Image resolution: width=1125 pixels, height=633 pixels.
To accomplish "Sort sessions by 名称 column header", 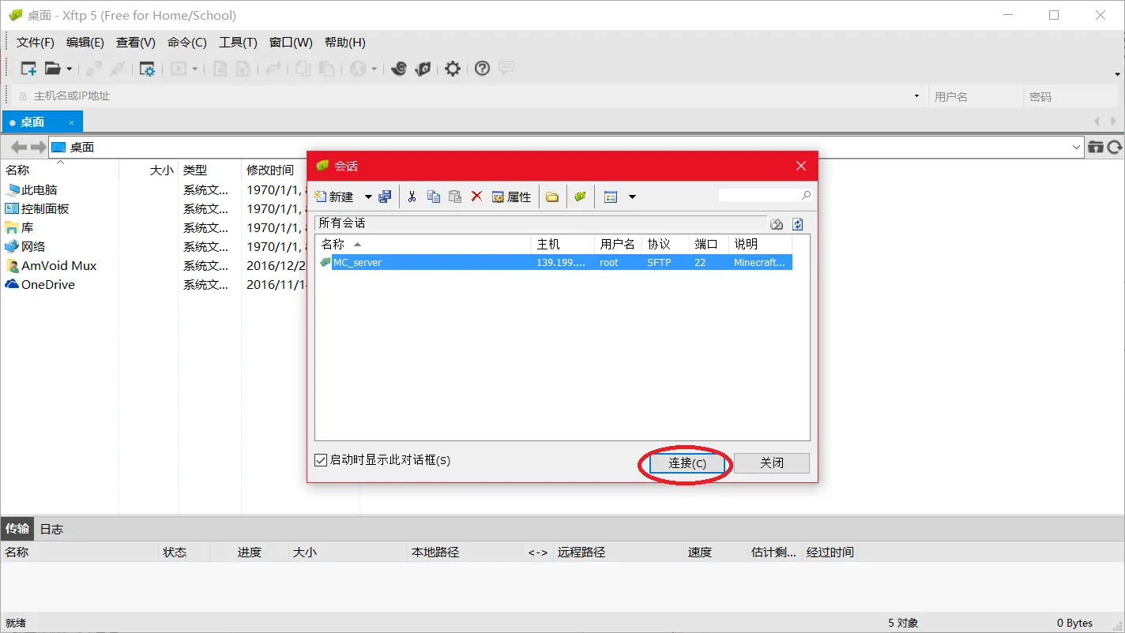I will click(x=423, y=244).
